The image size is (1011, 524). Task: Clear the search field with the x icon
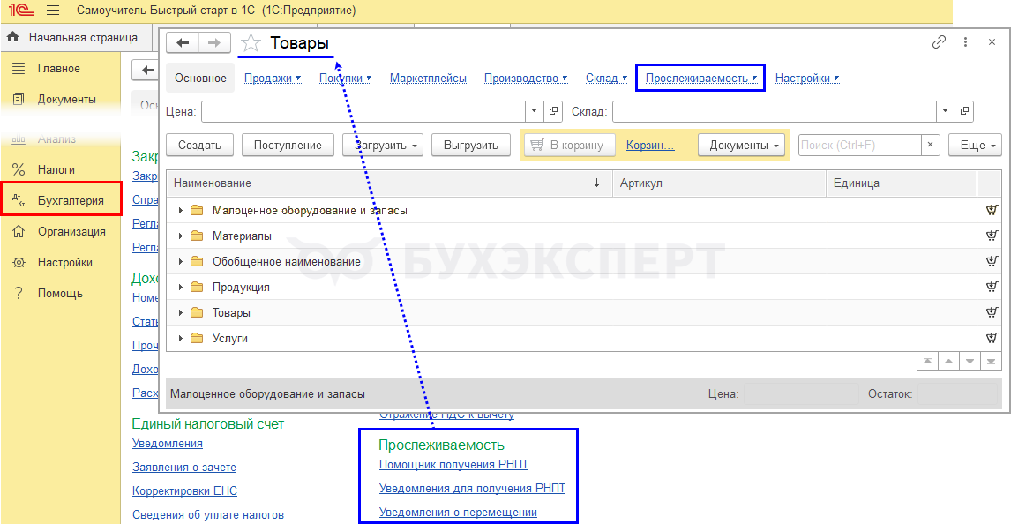(931, 145)
